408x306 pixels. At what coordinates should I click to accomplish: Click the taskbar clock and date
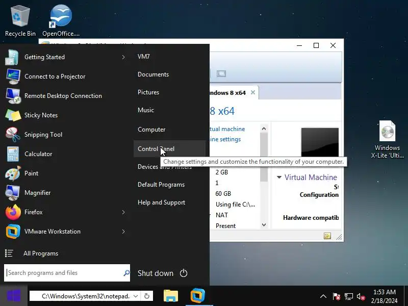pyautogui.click(x=385, y=296)
